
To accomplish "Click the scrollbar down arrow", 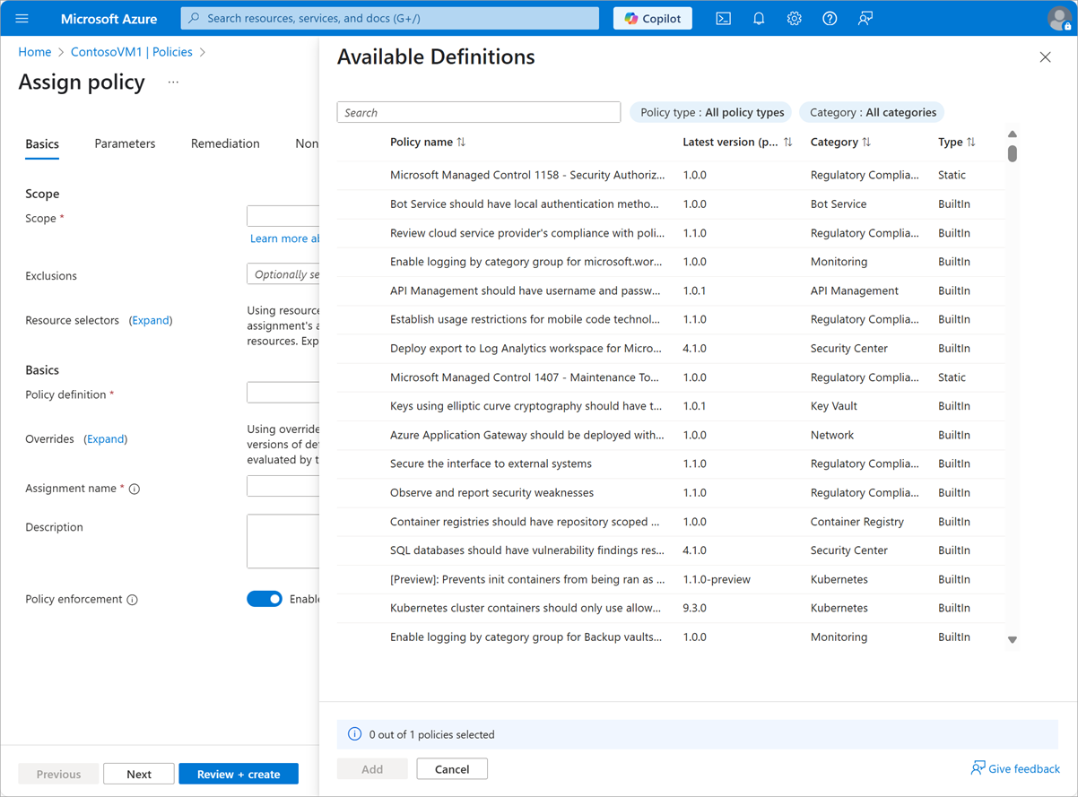I will pyautogui.click(x=1012, y=639).
